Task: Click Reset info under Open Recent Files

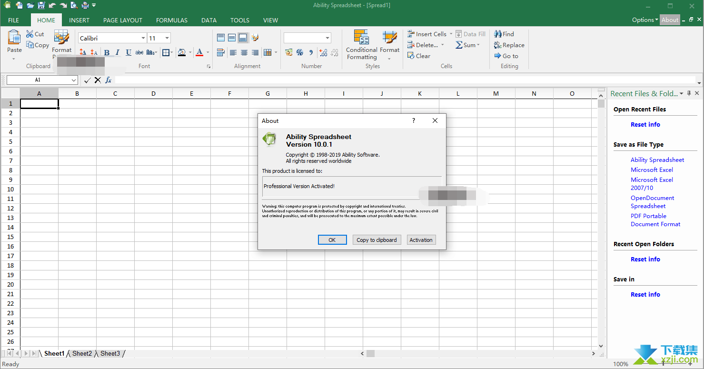Action: pos(645,124)
